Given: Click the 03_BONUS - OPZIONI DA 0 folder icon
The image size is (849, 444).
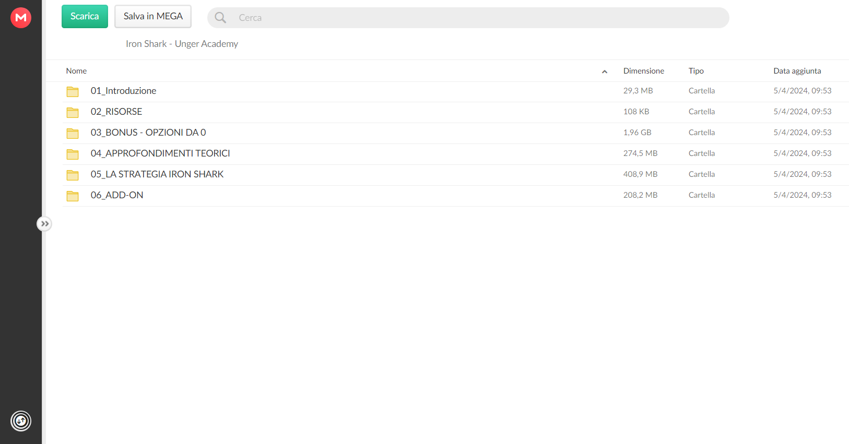Looking at the screenshot, I should 73,133.
